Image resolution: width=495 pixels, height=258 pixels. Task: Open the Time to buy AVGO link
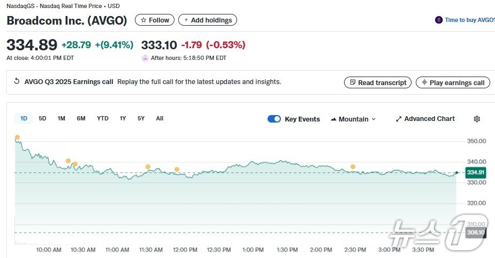coord(469,20)
